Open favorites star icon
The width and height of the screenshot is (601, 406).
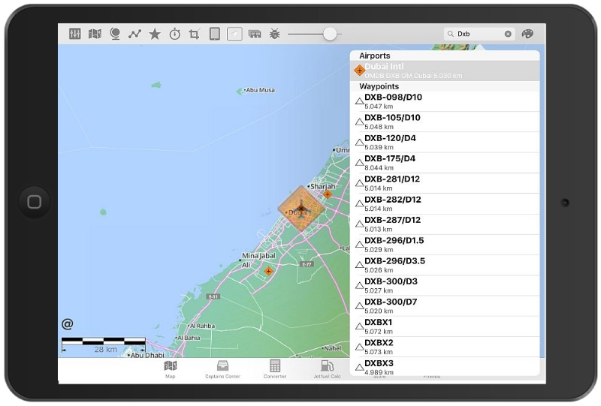[155, 34]
